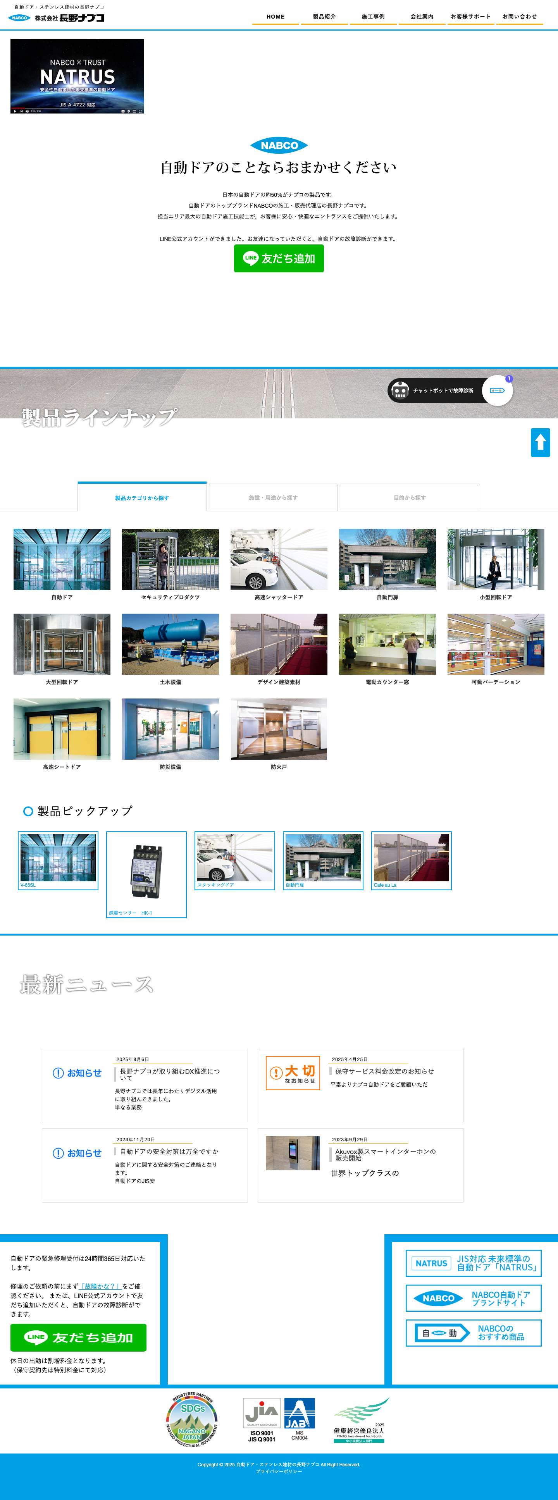The width and height of the screenshot is (558, 1500).
Task: Open the 小型回転ドア category thumbnail
Action: (x=496, y=559)
